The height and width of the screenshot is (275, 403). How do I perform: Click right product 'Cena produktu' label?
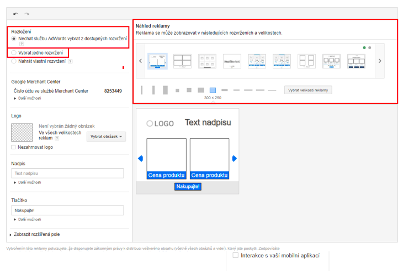tap(209, 175)
